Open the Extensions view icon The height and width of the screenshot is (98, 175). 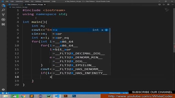(x=3, y=24)
